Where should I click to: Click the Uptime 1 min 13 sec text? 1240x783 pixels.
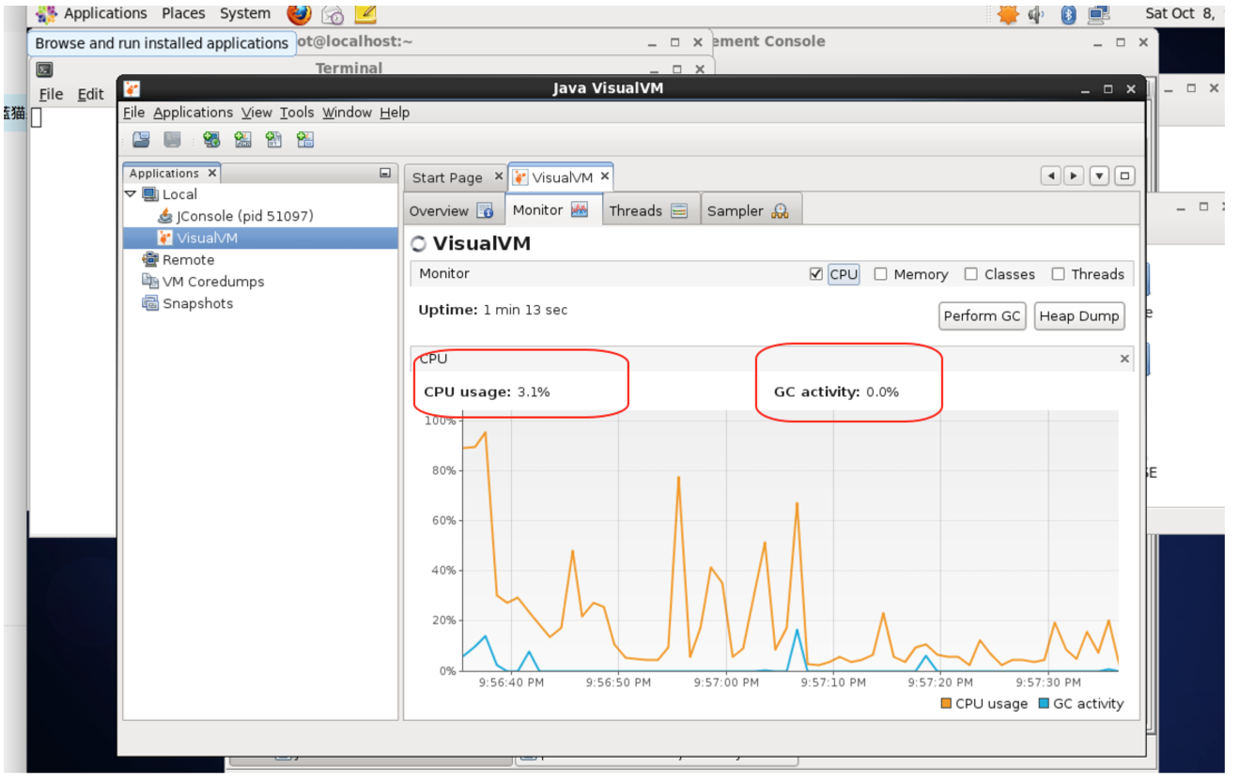(x=493, y=310)
